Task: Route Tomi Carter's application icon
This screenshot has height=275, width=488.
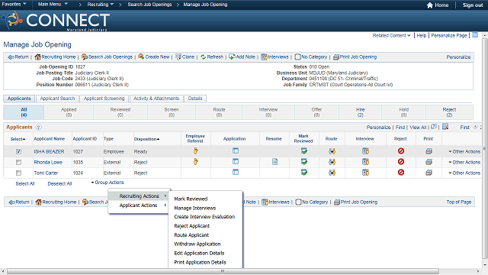Action: (332, 173)
